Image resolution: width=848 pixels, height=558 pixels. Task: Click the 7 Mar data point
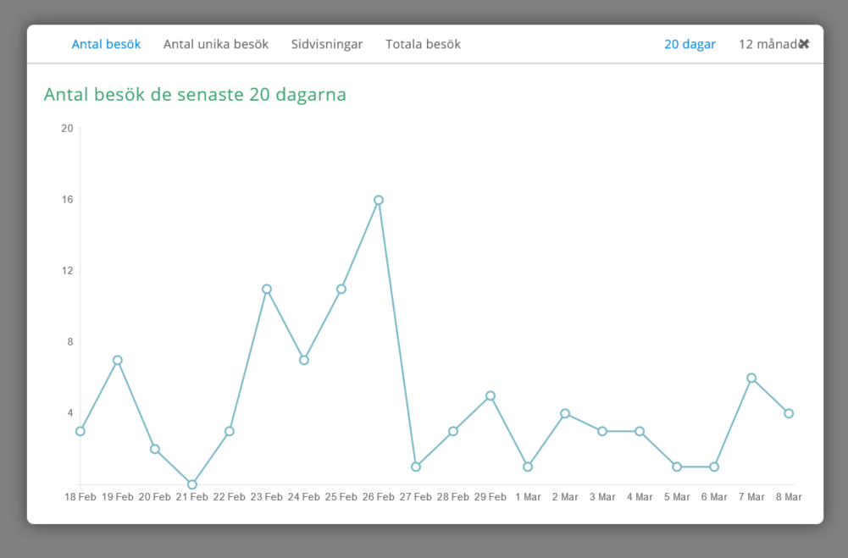[x=751, y=378]
